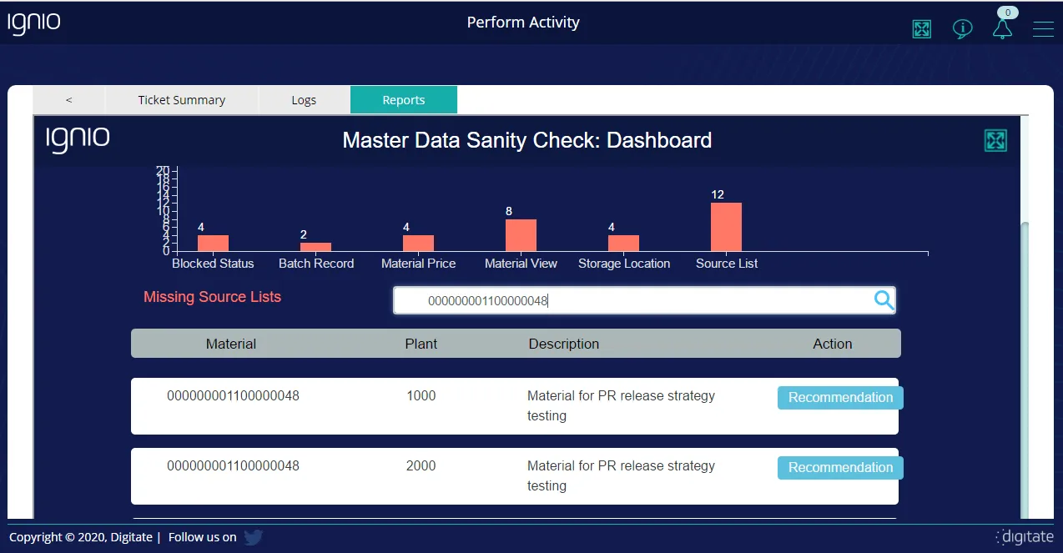The image size is (1063, 553).
Task: Click the digitate logo in footer
Action: [x=1025, y=537]
